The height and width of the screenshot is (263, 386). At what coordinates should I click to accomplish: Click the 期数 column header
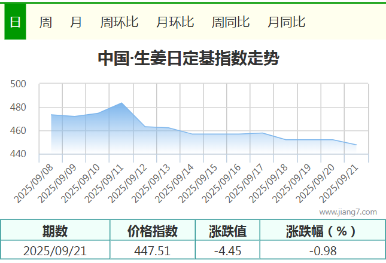point(55,230)
